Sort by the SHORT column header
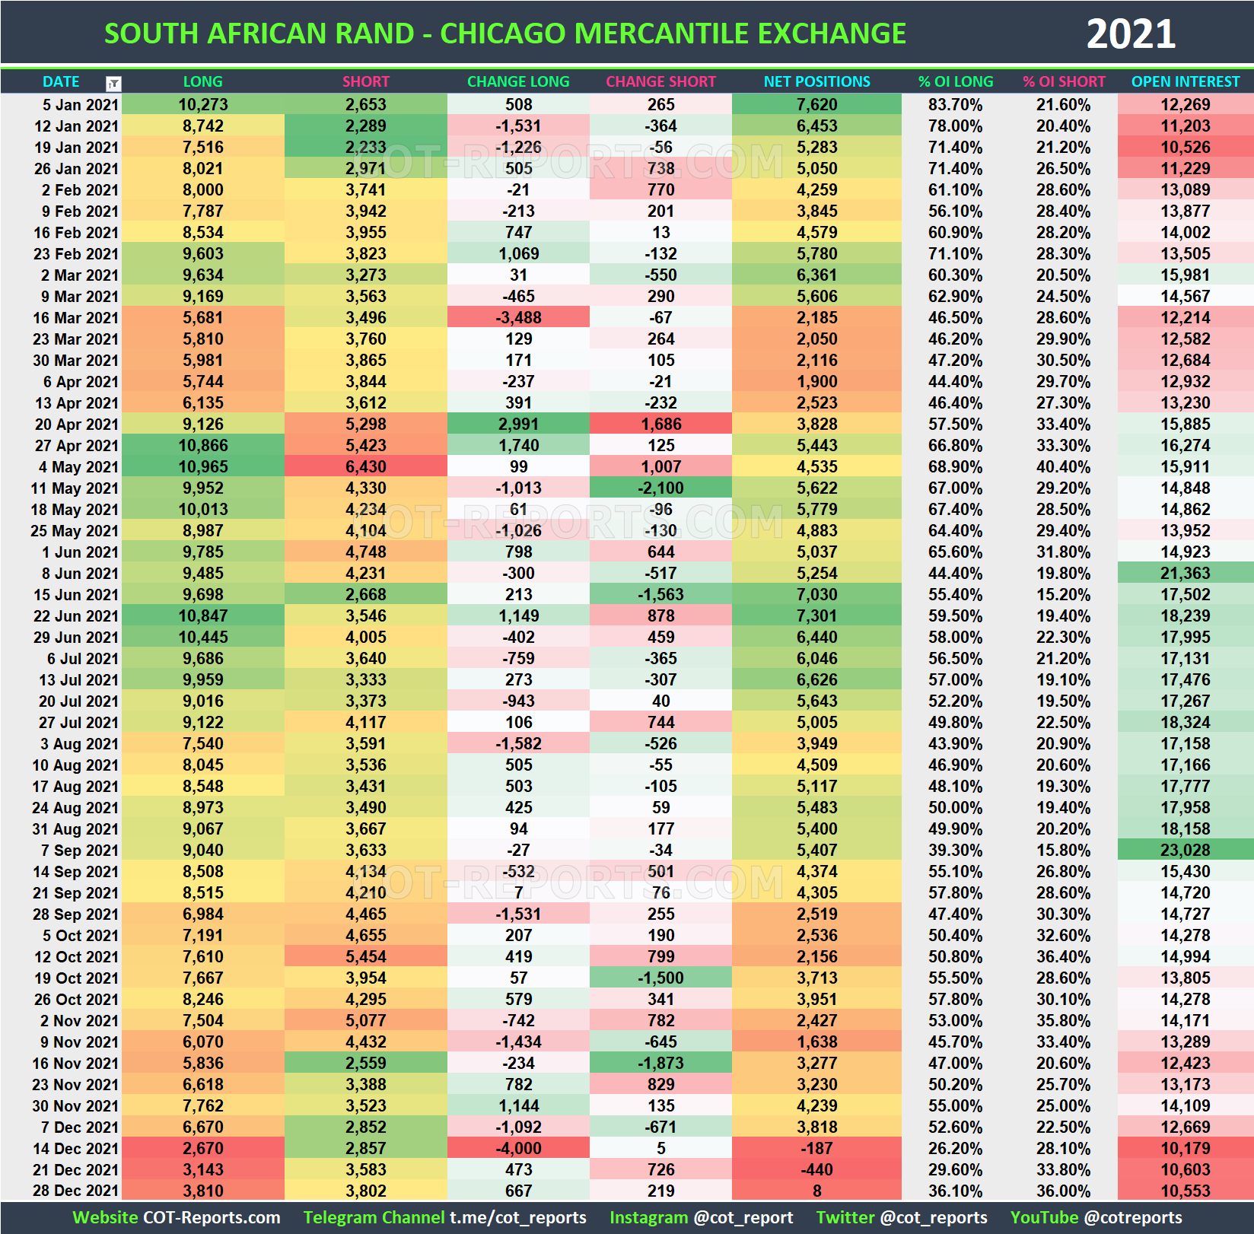This screenshot has height=1234, width=1254. [365, 81]
